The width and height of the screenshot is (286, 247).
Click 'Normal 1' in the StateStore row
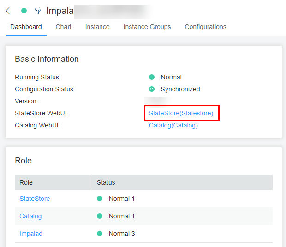[x=122, y=199]
